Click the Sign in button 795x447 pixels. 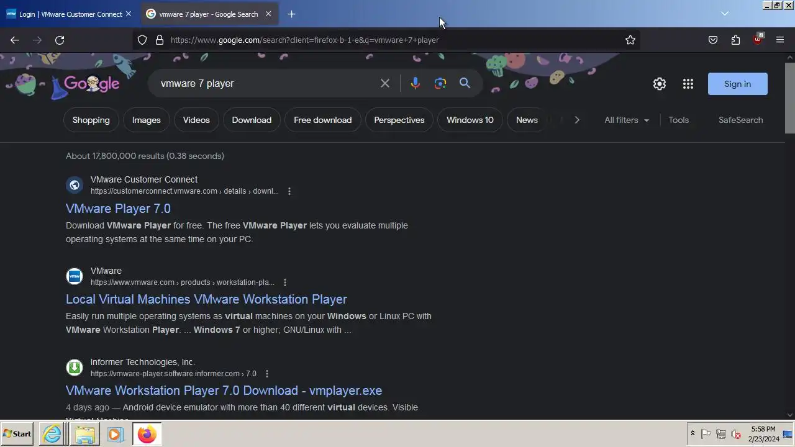click(737, 84)
